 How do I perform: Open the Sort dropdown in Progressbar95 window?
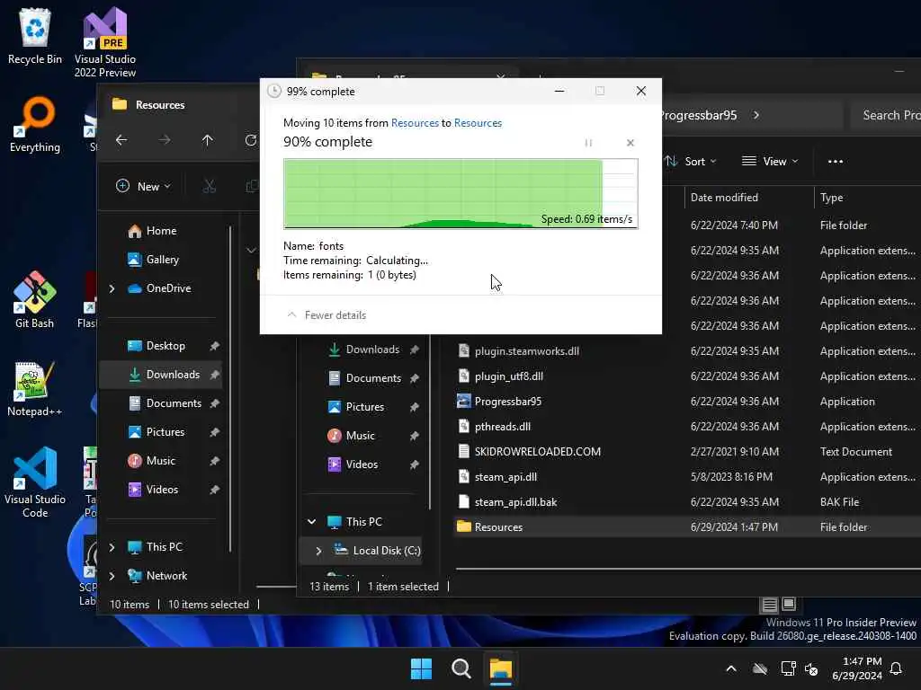691,162
